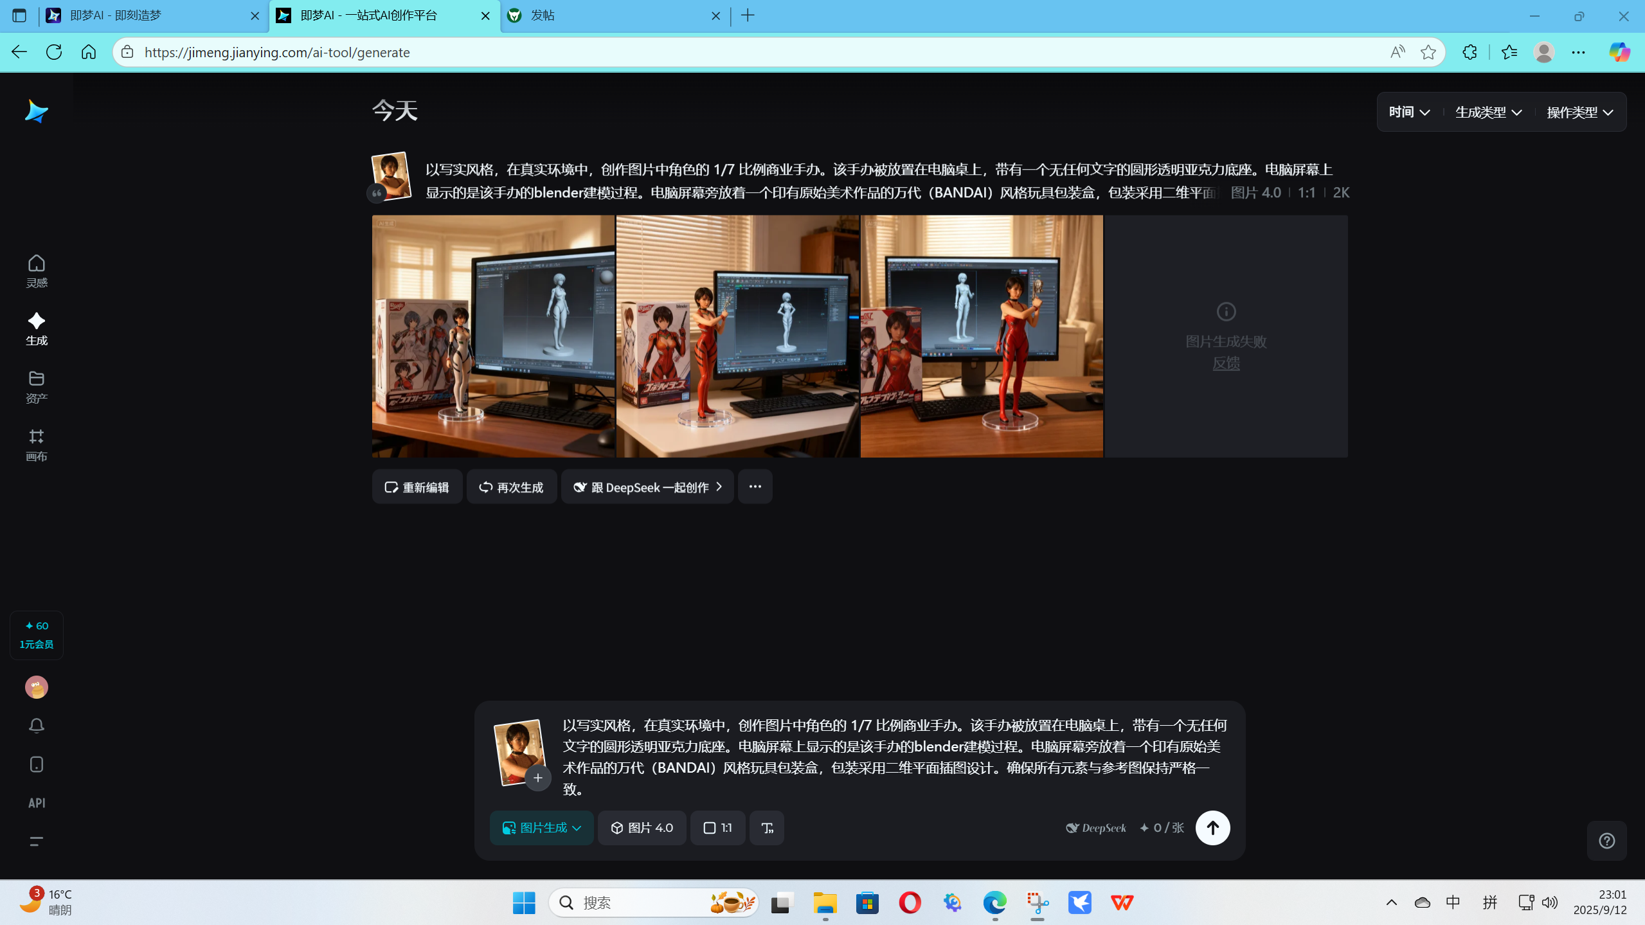Open the 灵感 inspiration page

point(37,271)
